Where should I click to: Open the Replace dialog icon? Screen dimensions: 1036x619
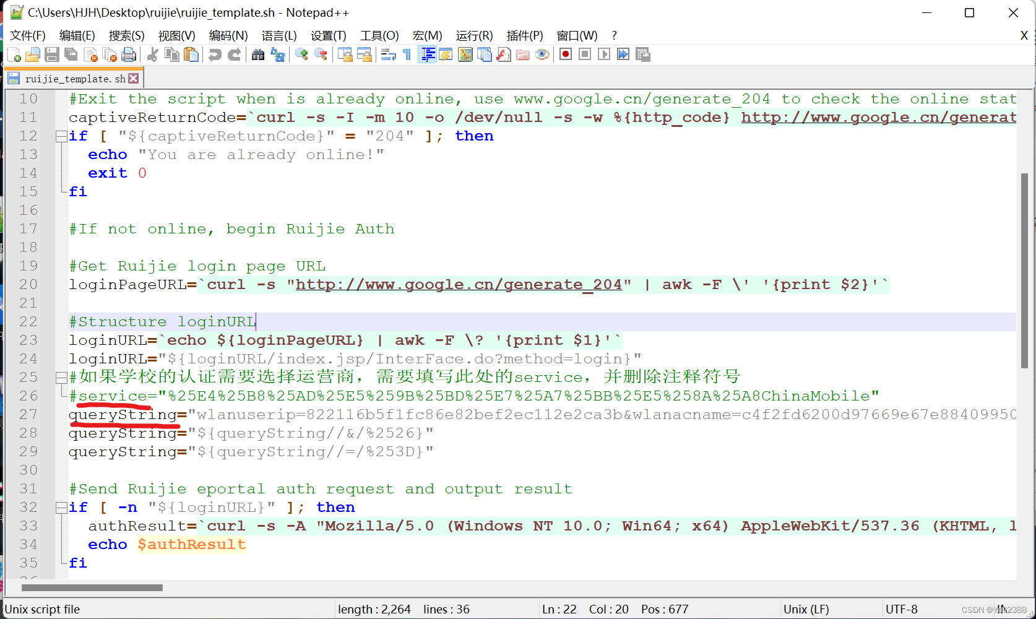pyautogui.click(x=278, y=54)
